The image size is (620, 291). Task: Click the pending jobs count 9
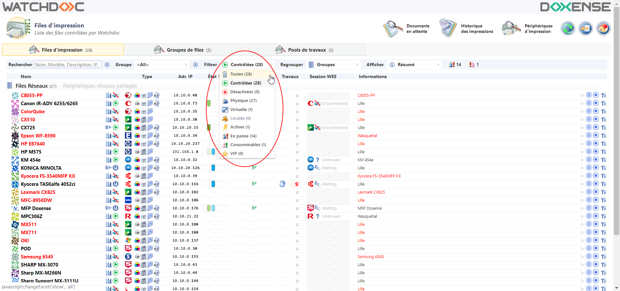pyautogui.click(x=296, y=184)
